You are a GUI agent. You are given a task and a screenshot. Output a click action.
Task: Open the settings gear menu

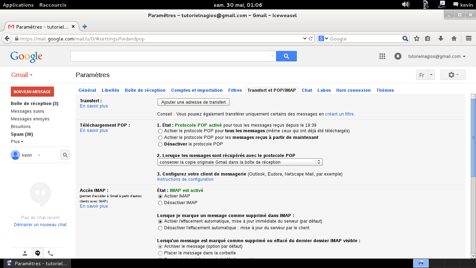pyautogui.click(x=453, y=75)
